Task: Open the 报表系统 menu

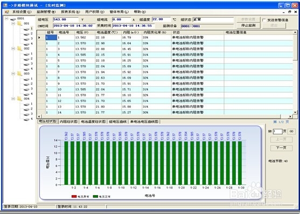Action: [71, 12]
